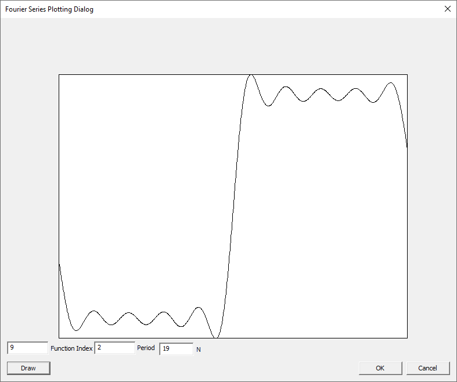Click the "Fourier Series Plotting Dialog" title bar
The height and width of the screenshot is (382, 457).
[174, 9]
